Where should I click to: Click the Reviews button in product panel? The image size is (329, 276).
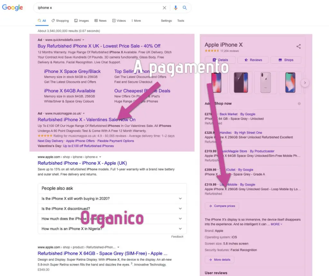tap(253, 60)
